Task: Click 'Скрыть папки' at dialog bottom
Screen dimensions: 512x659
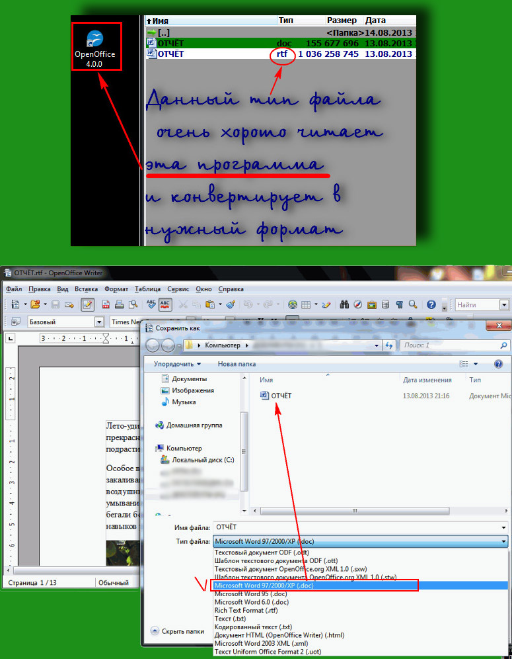Action: (x=178, y=631)
